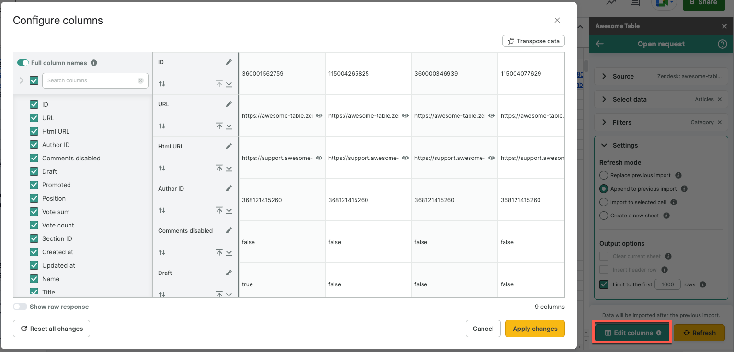The width and height of the screenshot is (734, 352).
Task: Uncheck the Section ID column checkbox
Action: click(34, 238)
